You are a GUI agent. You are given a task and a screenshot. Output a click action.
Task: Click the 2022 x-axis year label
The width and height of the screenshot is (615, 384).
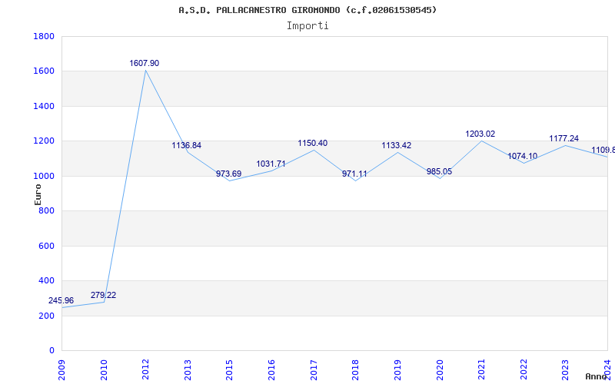tap(524, 370)
